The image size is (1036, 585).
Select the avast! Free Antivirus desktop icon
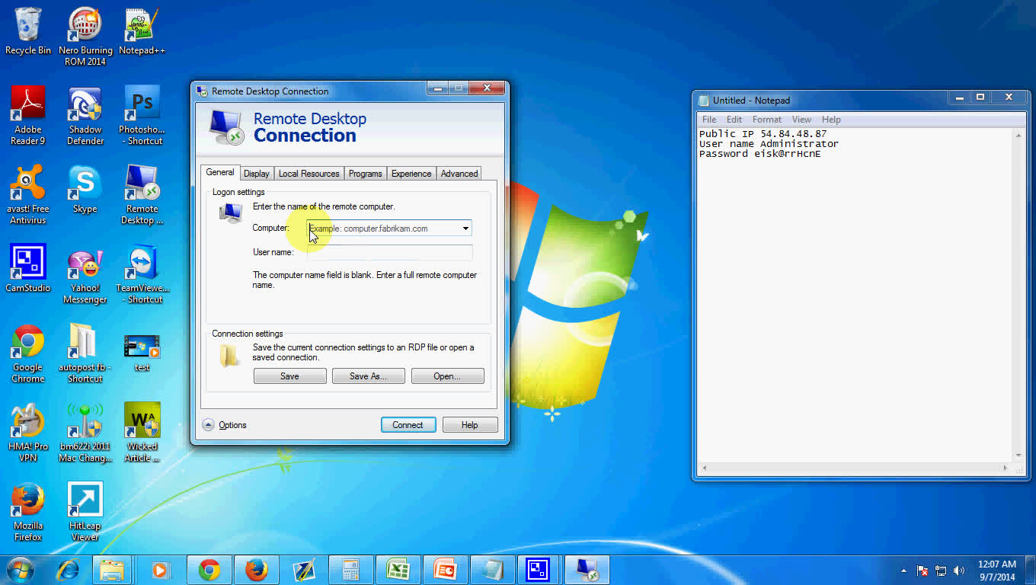pos(28,194)
